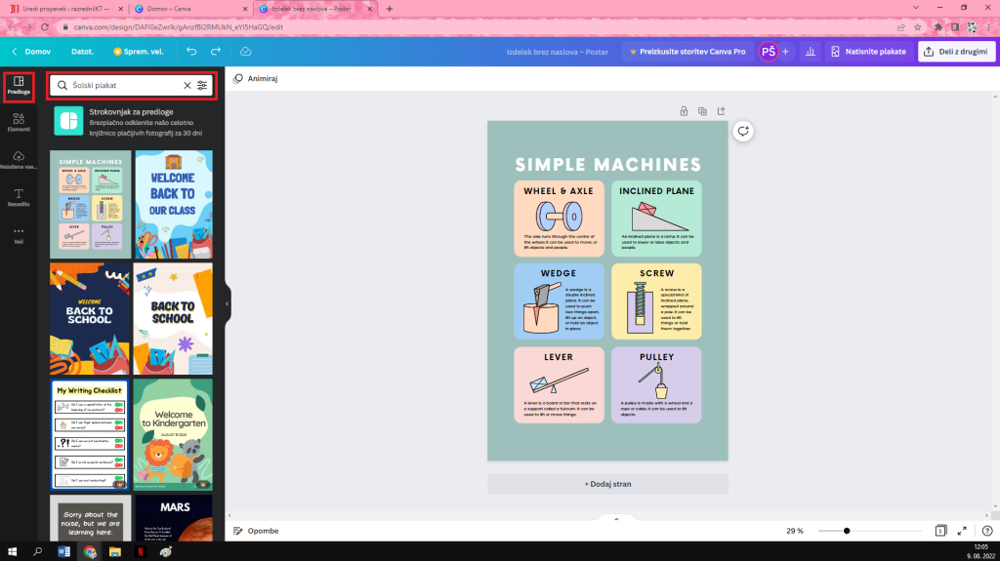This screenshot has height=561, width=1000.
Task: Open Netflix from the taskbar
Action: tap(141, 551)
